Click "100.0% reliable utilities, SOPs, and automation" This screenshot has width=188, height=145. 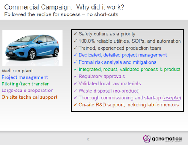click(x=130, y=41)
